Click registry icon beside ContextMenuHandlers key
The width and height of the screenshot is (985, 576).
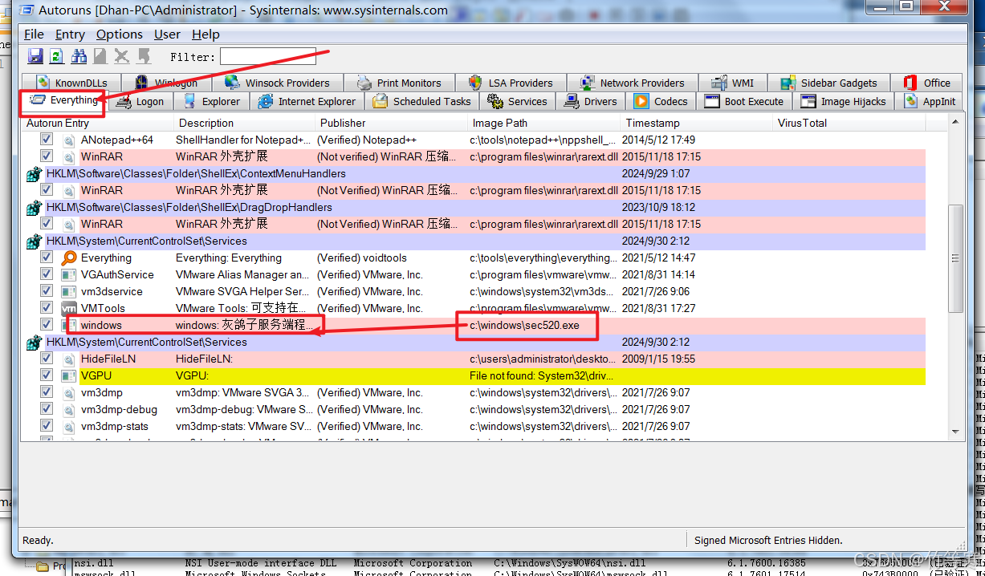coord(34,174)
